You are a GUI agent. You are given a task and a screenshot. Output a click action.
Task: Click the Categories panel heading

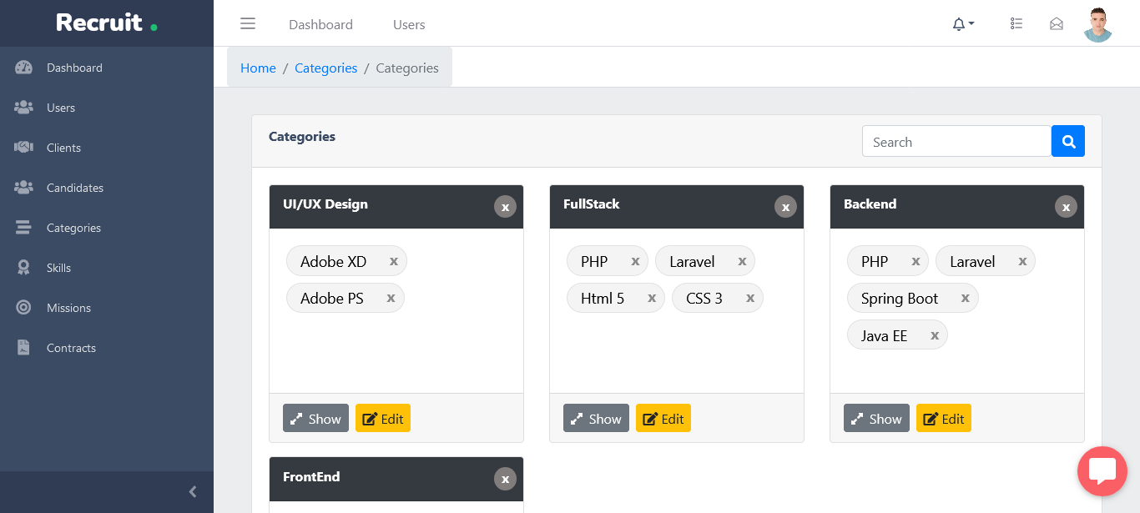[x=302, y=136]
